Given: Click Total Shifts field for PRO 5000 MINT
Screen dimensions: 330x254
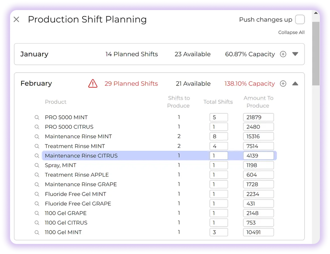Looking at the screenshot, I should (x=219, y=118).
